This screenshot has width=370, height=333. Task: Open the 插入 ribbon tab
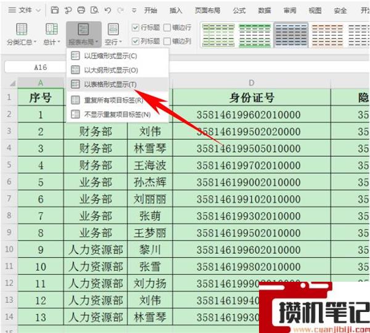click(176, 11)
